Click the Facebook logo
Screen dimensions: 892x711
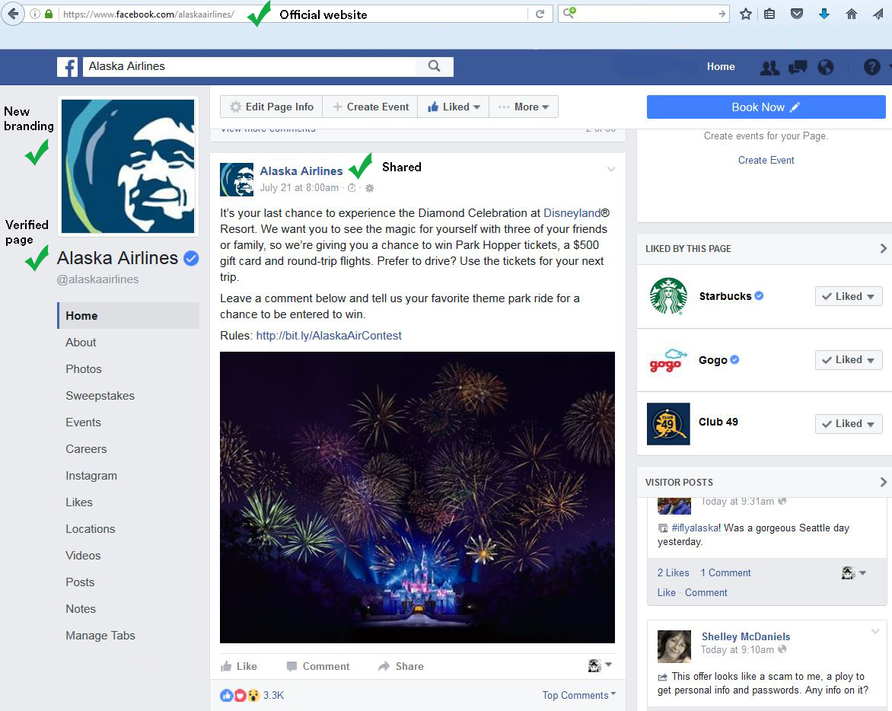[x=68, y=67]
